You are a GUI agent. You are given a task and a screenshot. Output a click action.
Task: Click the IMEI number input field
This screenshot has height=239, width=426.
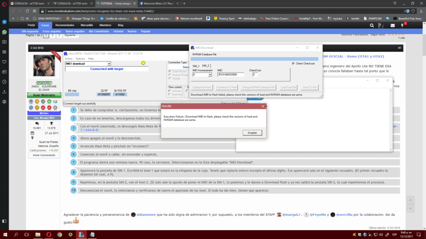[231, 75]
